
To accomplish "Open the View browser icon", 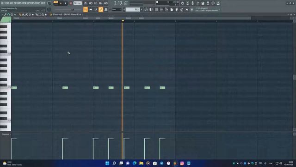I will click(x=166, y=9).
